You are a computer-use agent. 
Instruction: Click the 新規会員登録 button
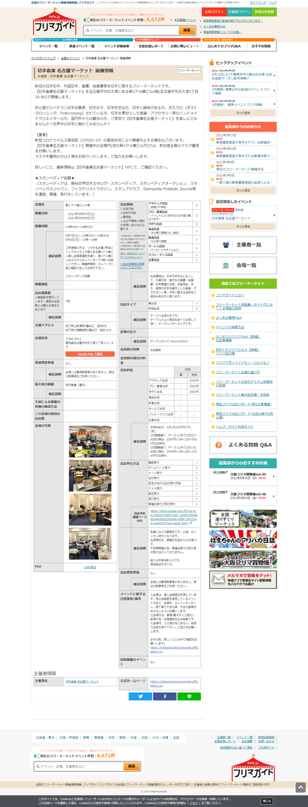click(x=264, y=12)
